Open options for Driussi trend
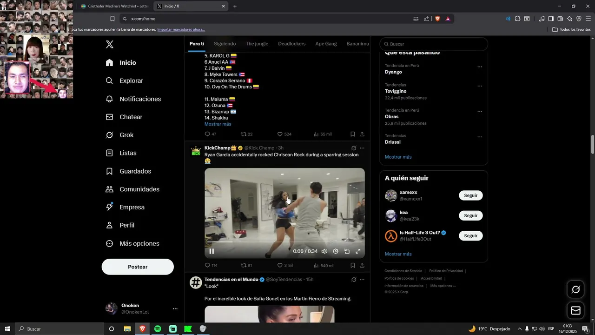 480,137
